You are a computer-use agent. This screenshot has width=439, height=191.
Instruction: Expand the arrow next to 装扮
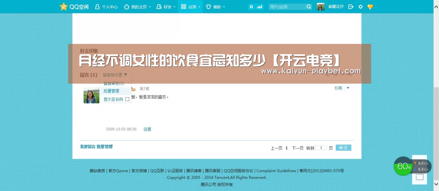pyautogui.click(x=224, y=7)
